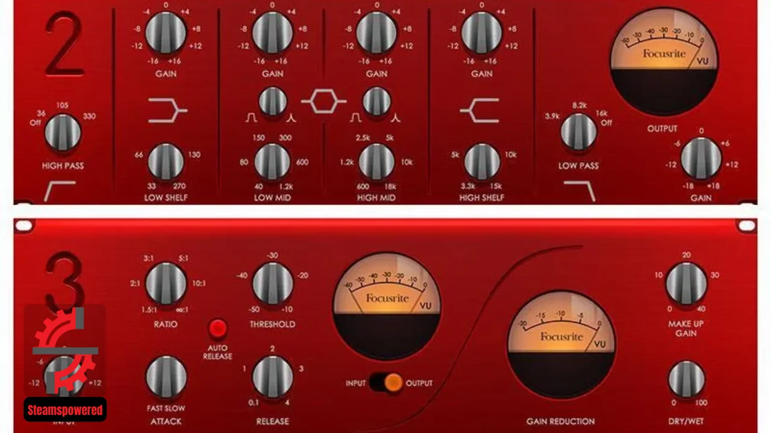771x433 pixels.
Task: Click the "HIGH PASS" label
Action: 63,165
